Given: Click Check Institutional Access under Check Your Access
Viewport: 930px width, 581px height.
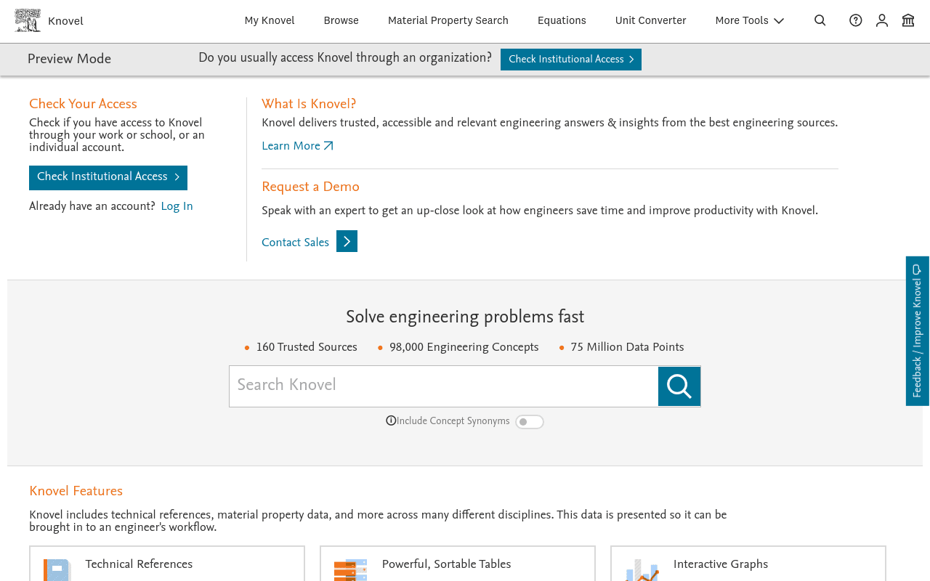Looking at the screenshot, I should [108, 177].
